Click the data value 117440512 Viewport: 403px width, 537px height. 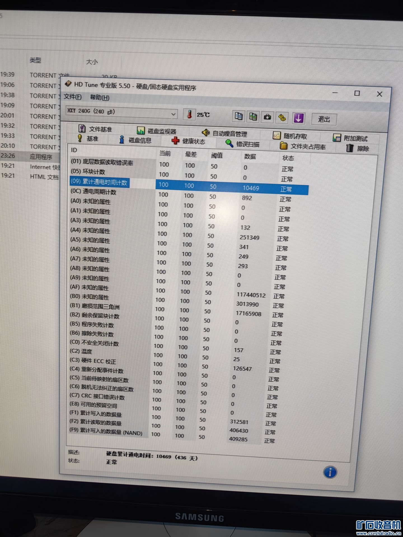pyautogui.click(x=251, y=295)
